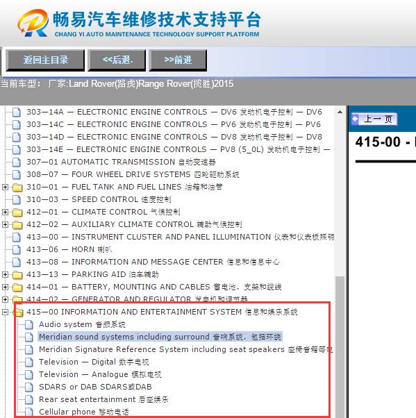Open page icon for 303-14C PV6
Screen dimensions: 416x418
pyautogui.click(x=17, y=125)
